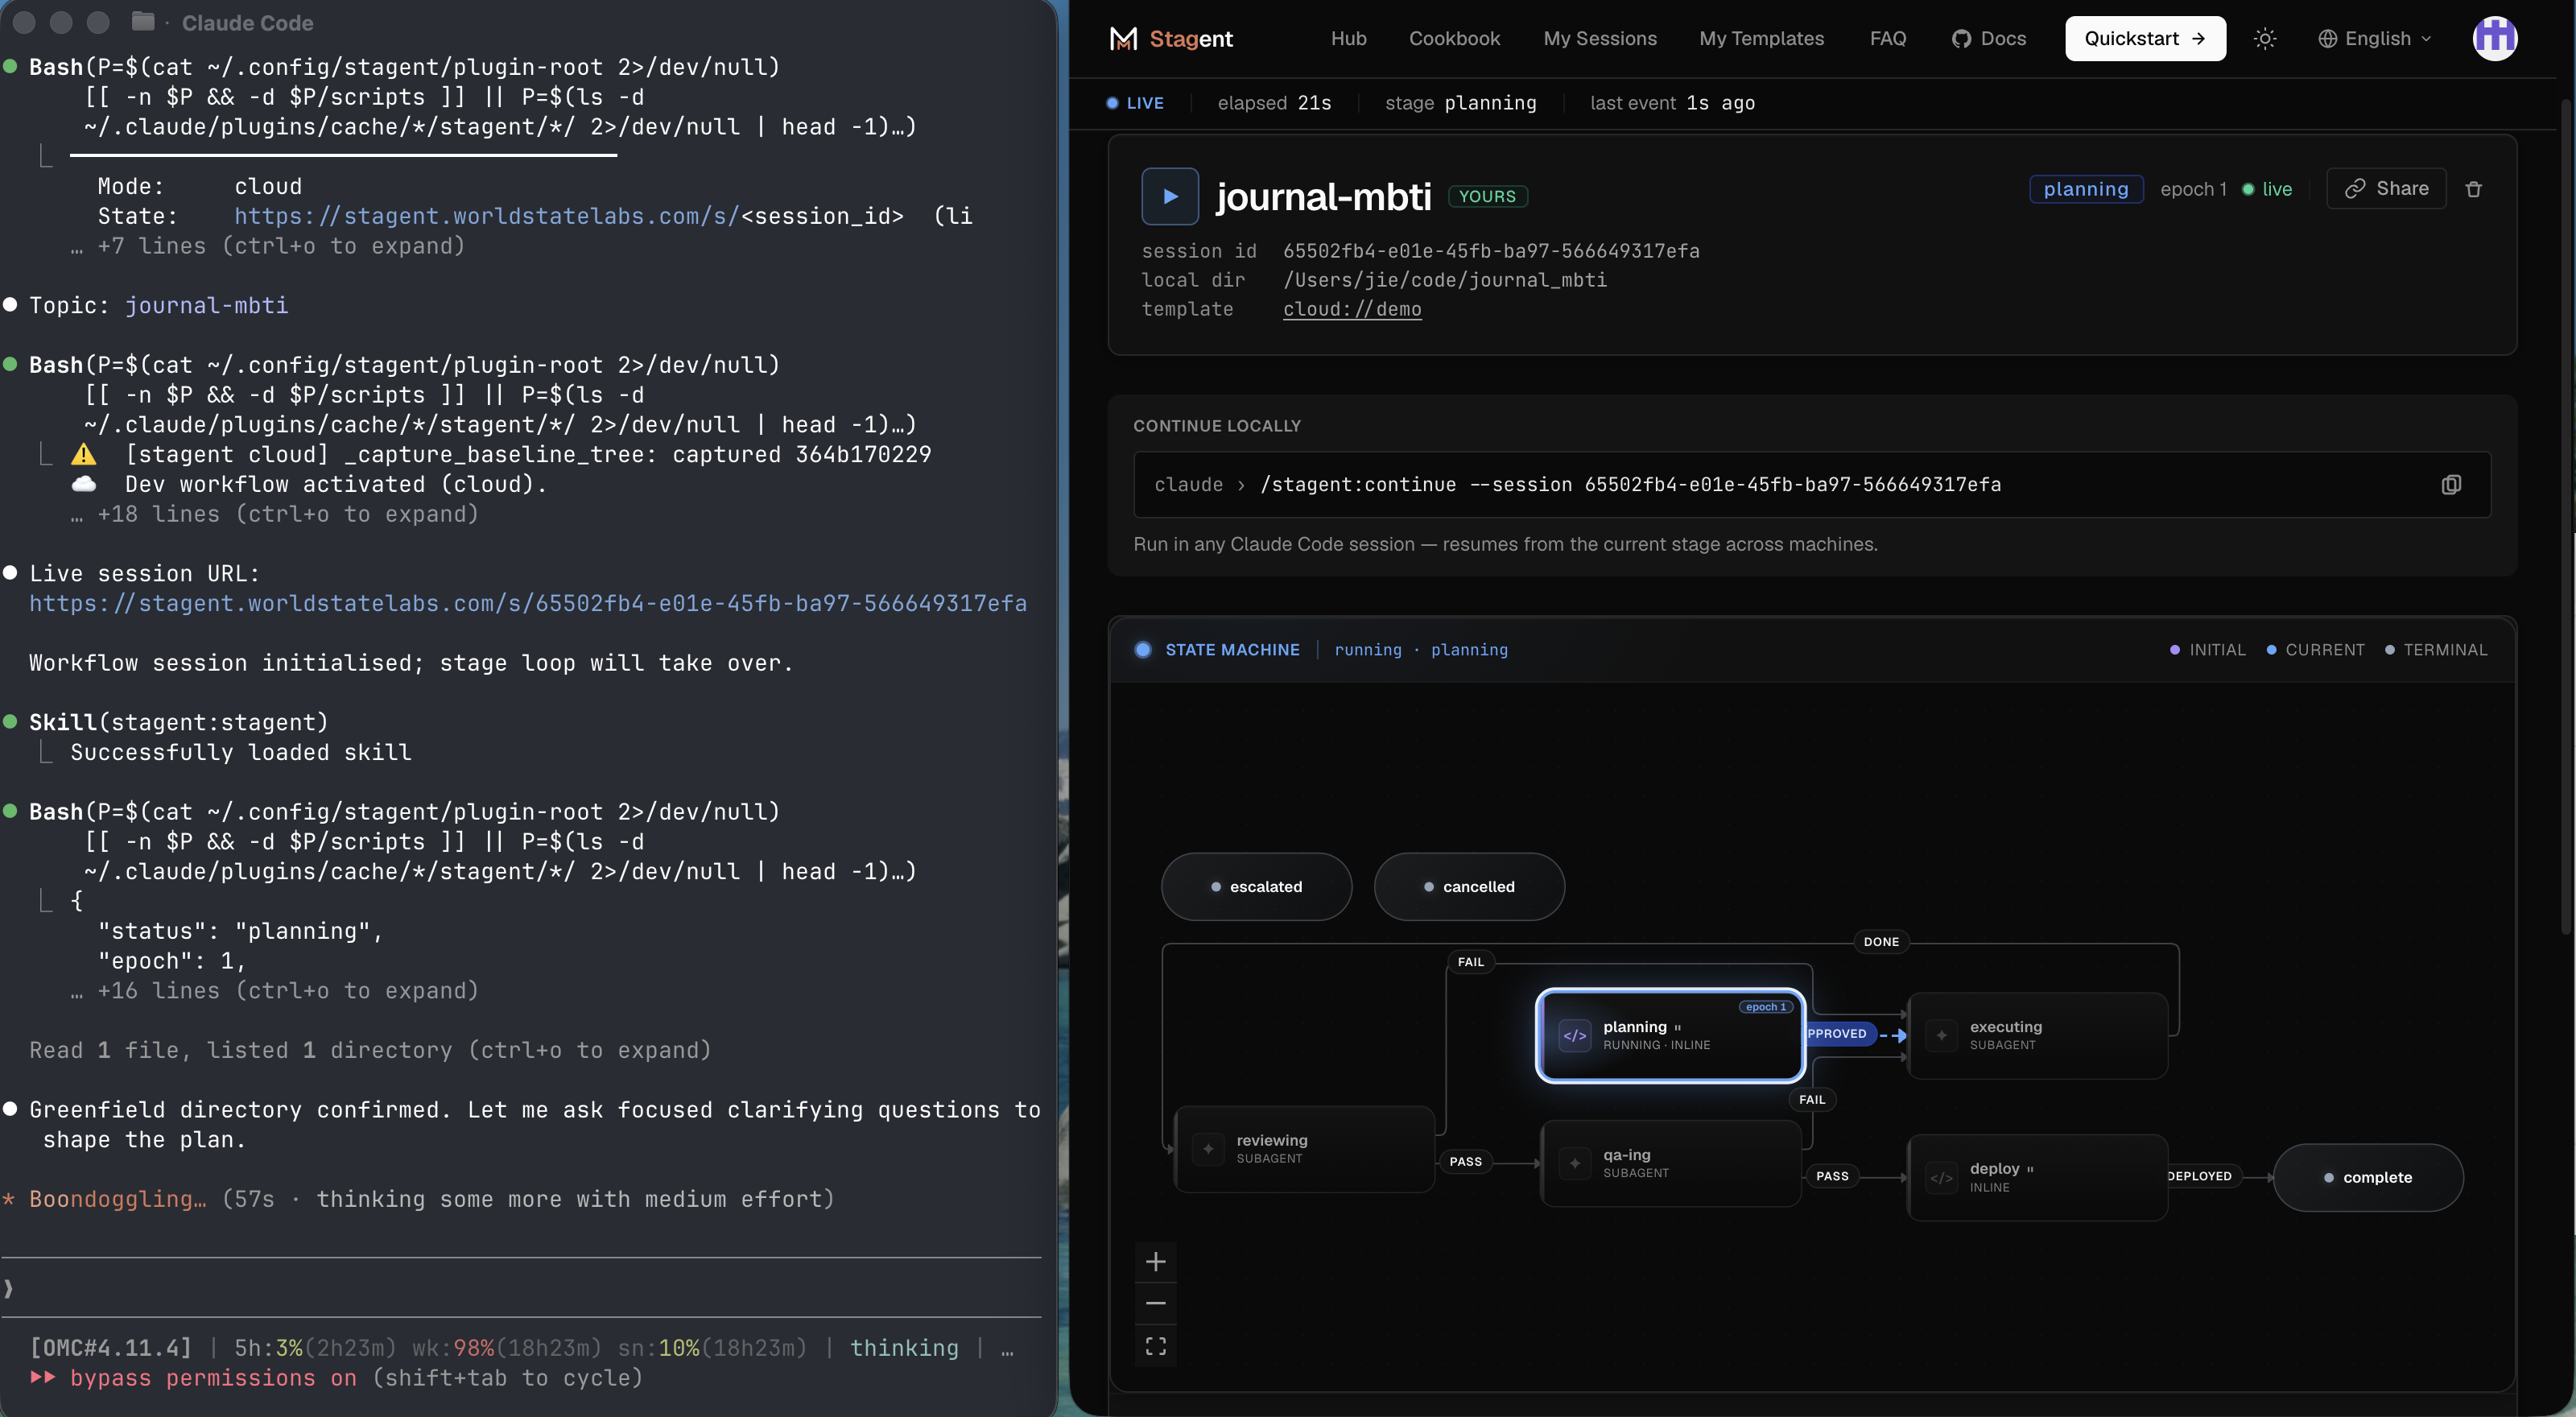Select the planning stage node
This screenshot has height=1417, width=2576.
click(1670, 1035)
